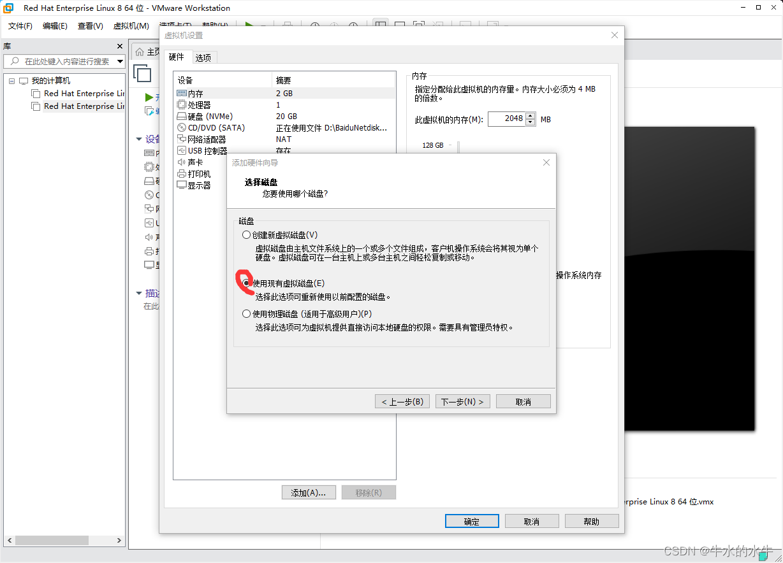Screen dimensions: 783x563
Task: Click computer icon beside 我的计算机
Action: click(x=24, y=81)
